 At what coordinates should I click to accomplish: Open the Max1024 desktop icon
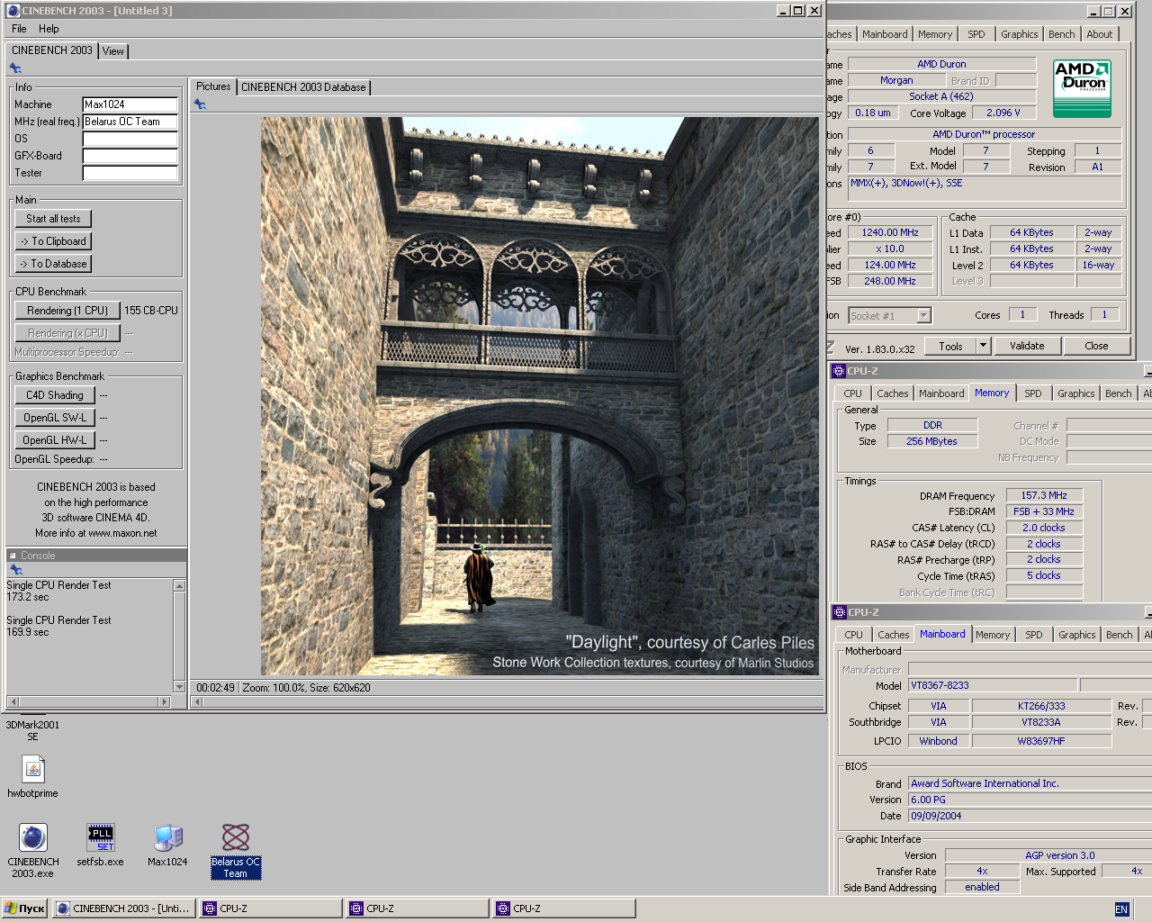(167, 845)
